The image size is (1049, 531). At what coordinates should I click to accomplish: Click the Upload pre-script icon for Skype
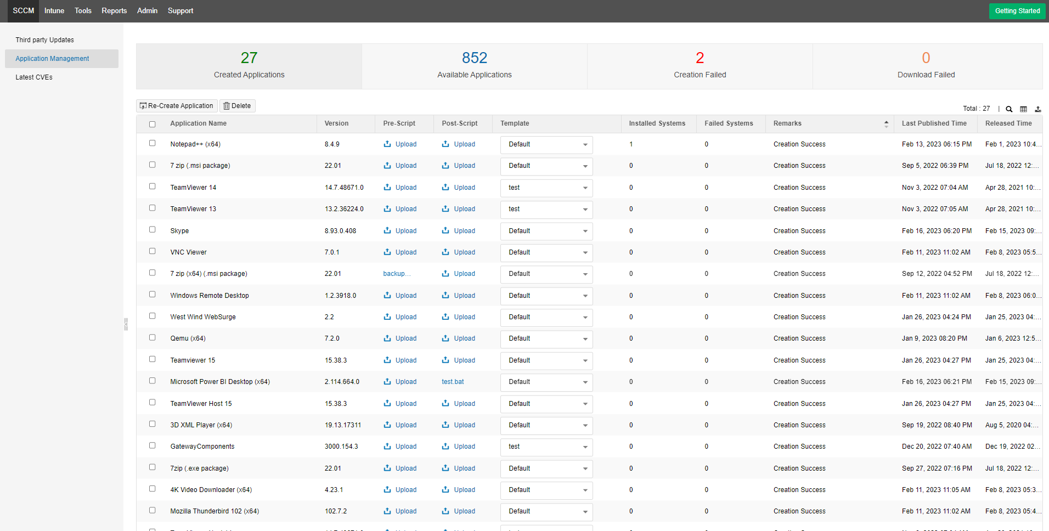tap(389, 231)
